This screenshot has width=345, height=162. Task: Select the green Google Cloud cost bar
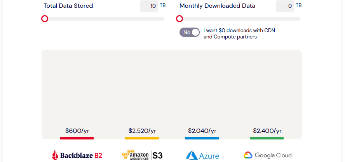(x=267, y=138)
